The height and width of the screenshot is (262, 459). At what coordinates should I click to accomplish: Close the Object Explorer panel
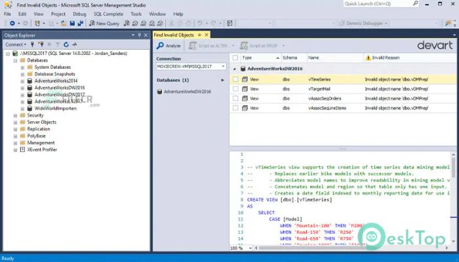point(146,35)
